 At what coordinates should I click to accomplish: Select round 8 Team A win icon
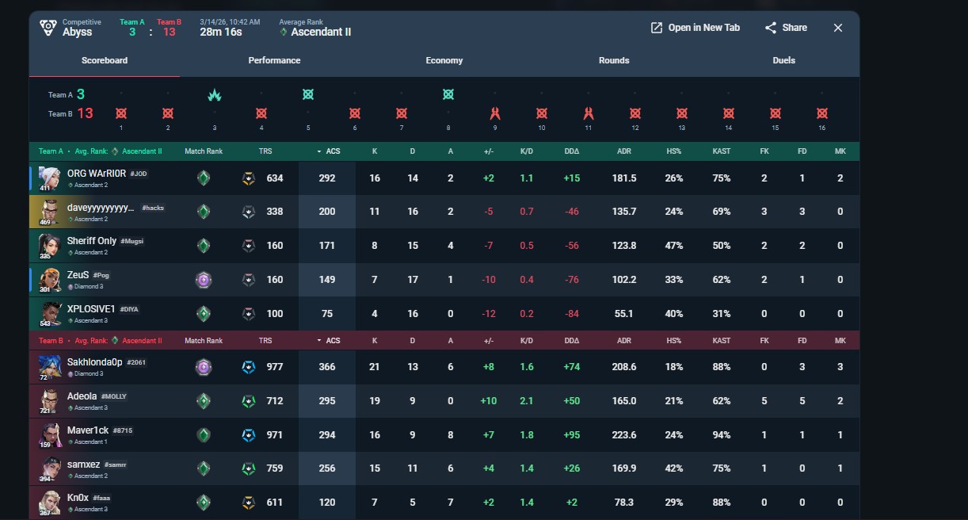pos(448,94)
